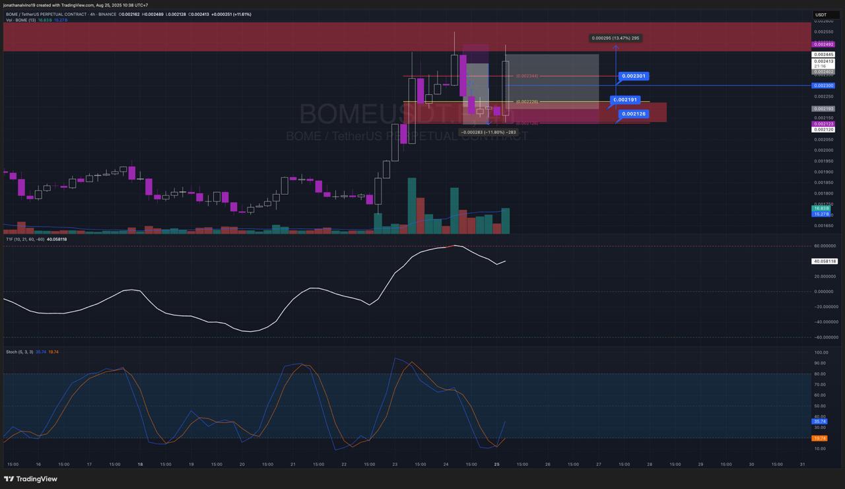Select the blue 35.74 Stoch axis label
This screenshot has width=845, height=489.
[819, 421]
